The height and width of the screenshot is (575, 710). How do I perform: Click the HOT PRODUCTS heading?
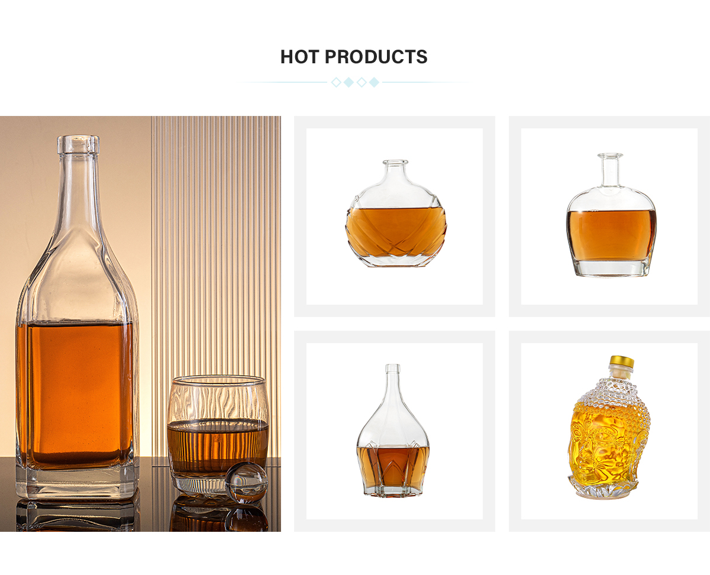tap(354, 57)
